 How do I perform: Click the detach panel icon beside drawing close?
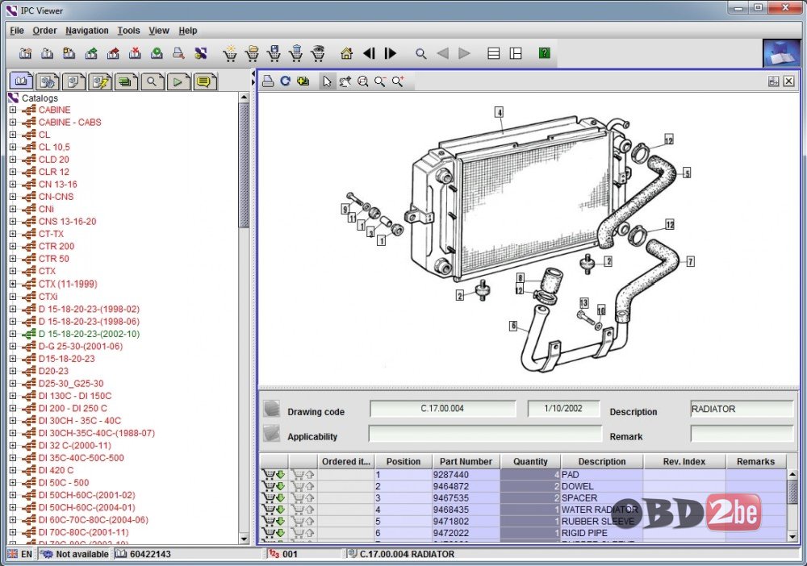773,81
